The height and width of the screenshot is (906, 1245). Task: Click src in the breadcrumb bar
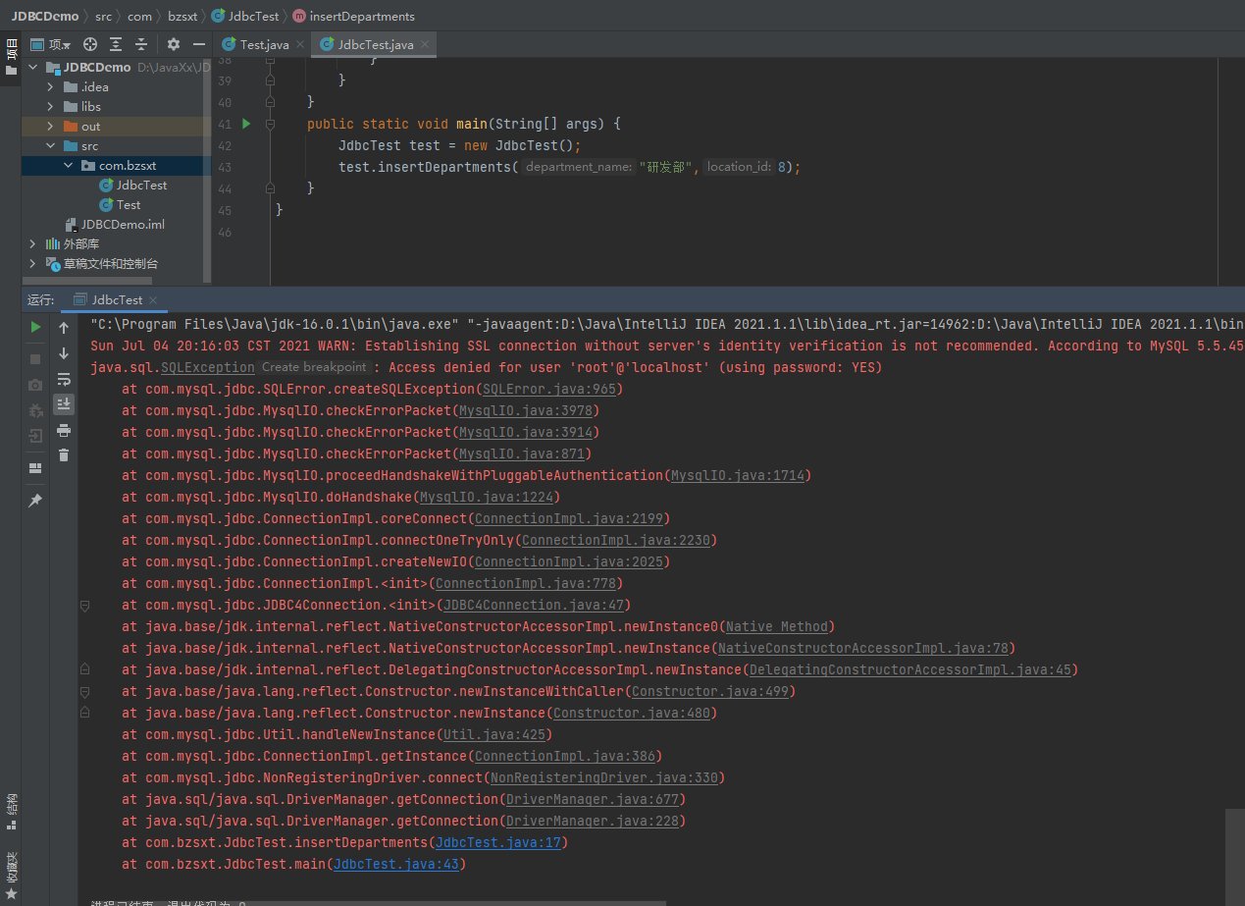pyautogui.click(x=104, y=17)
